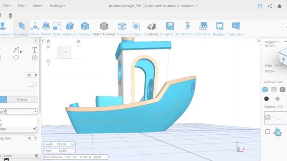Select the curve drawing tool
287x161 pixels.
[16, 50]
